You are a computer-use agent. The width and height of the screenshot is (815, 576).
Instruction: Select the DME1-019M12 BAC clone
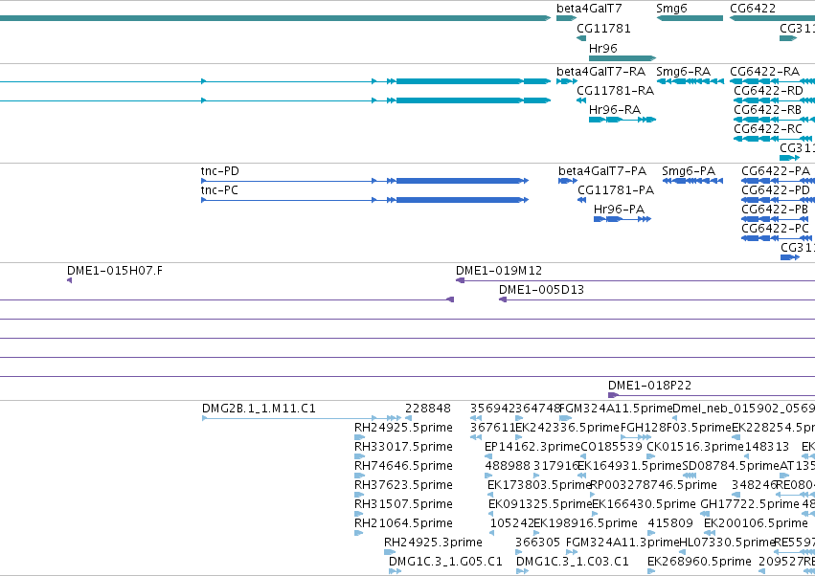coord(635,280)
